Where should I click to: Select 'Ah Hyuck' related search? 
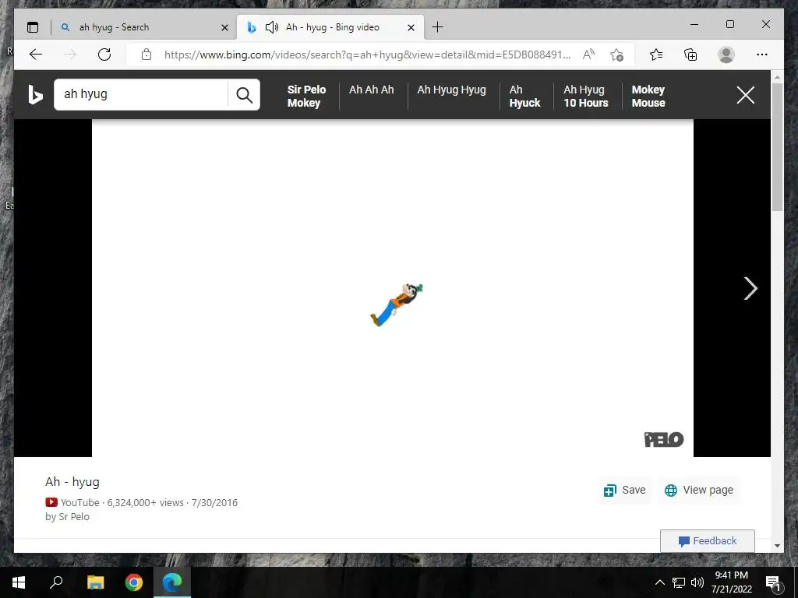coord(524,96)
